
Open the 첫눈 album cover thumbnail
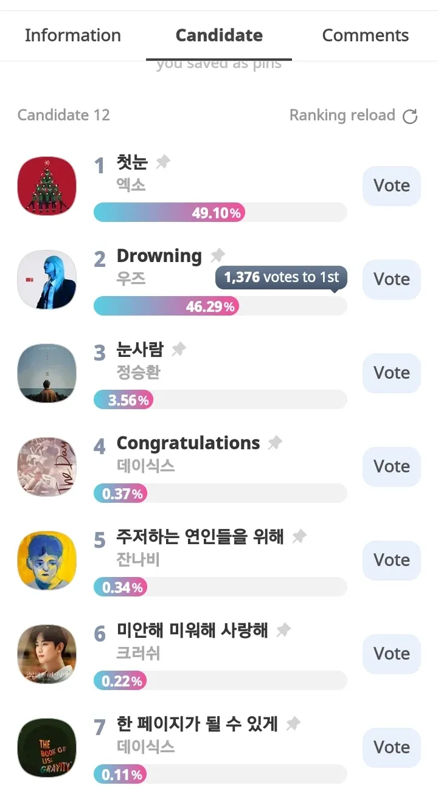[47, 185]
